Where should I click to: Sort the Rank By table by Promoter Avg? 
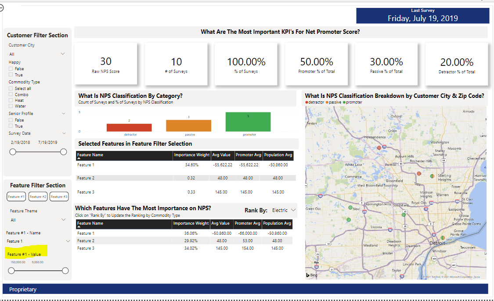tap(247, 223)
